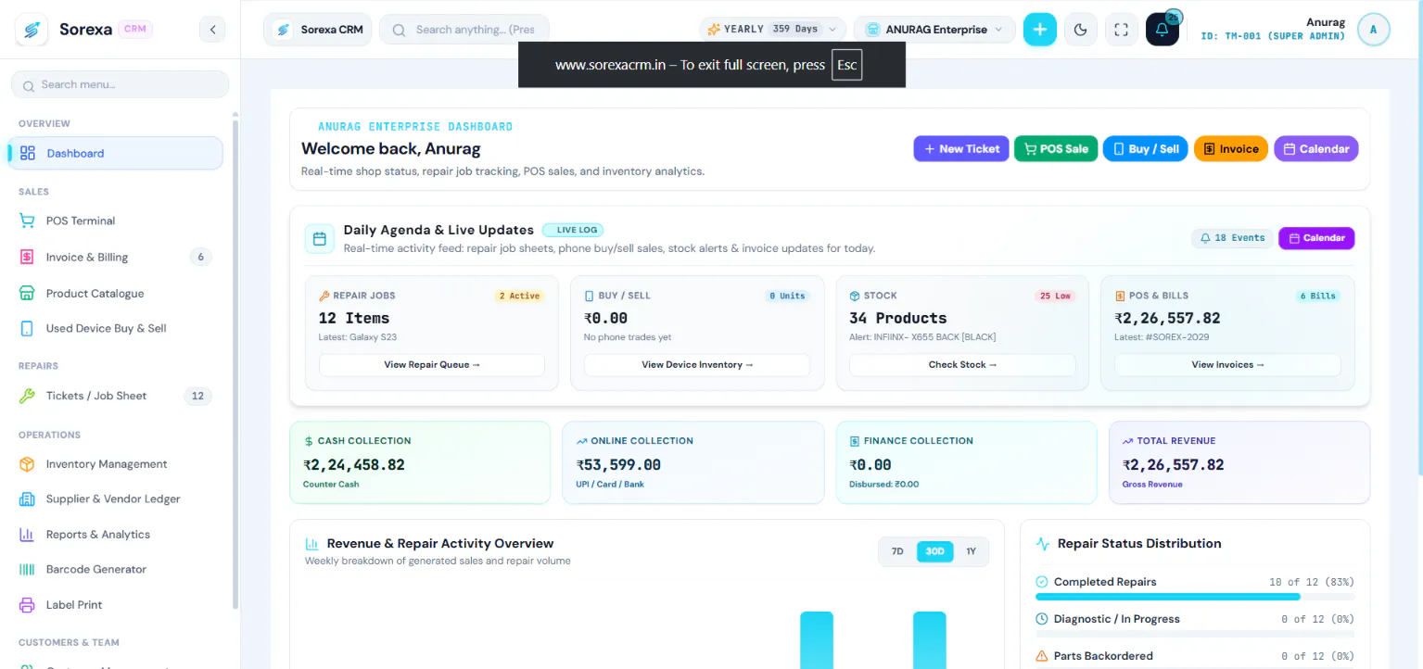This screenshot has width=1423, height=669.
Task: Click View Repair Queue link
Action: click(x=432, y=365)
